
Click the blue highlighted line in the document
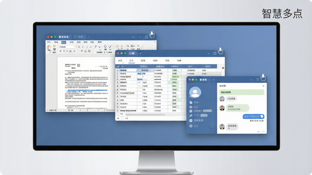click(x=87, y=90)
